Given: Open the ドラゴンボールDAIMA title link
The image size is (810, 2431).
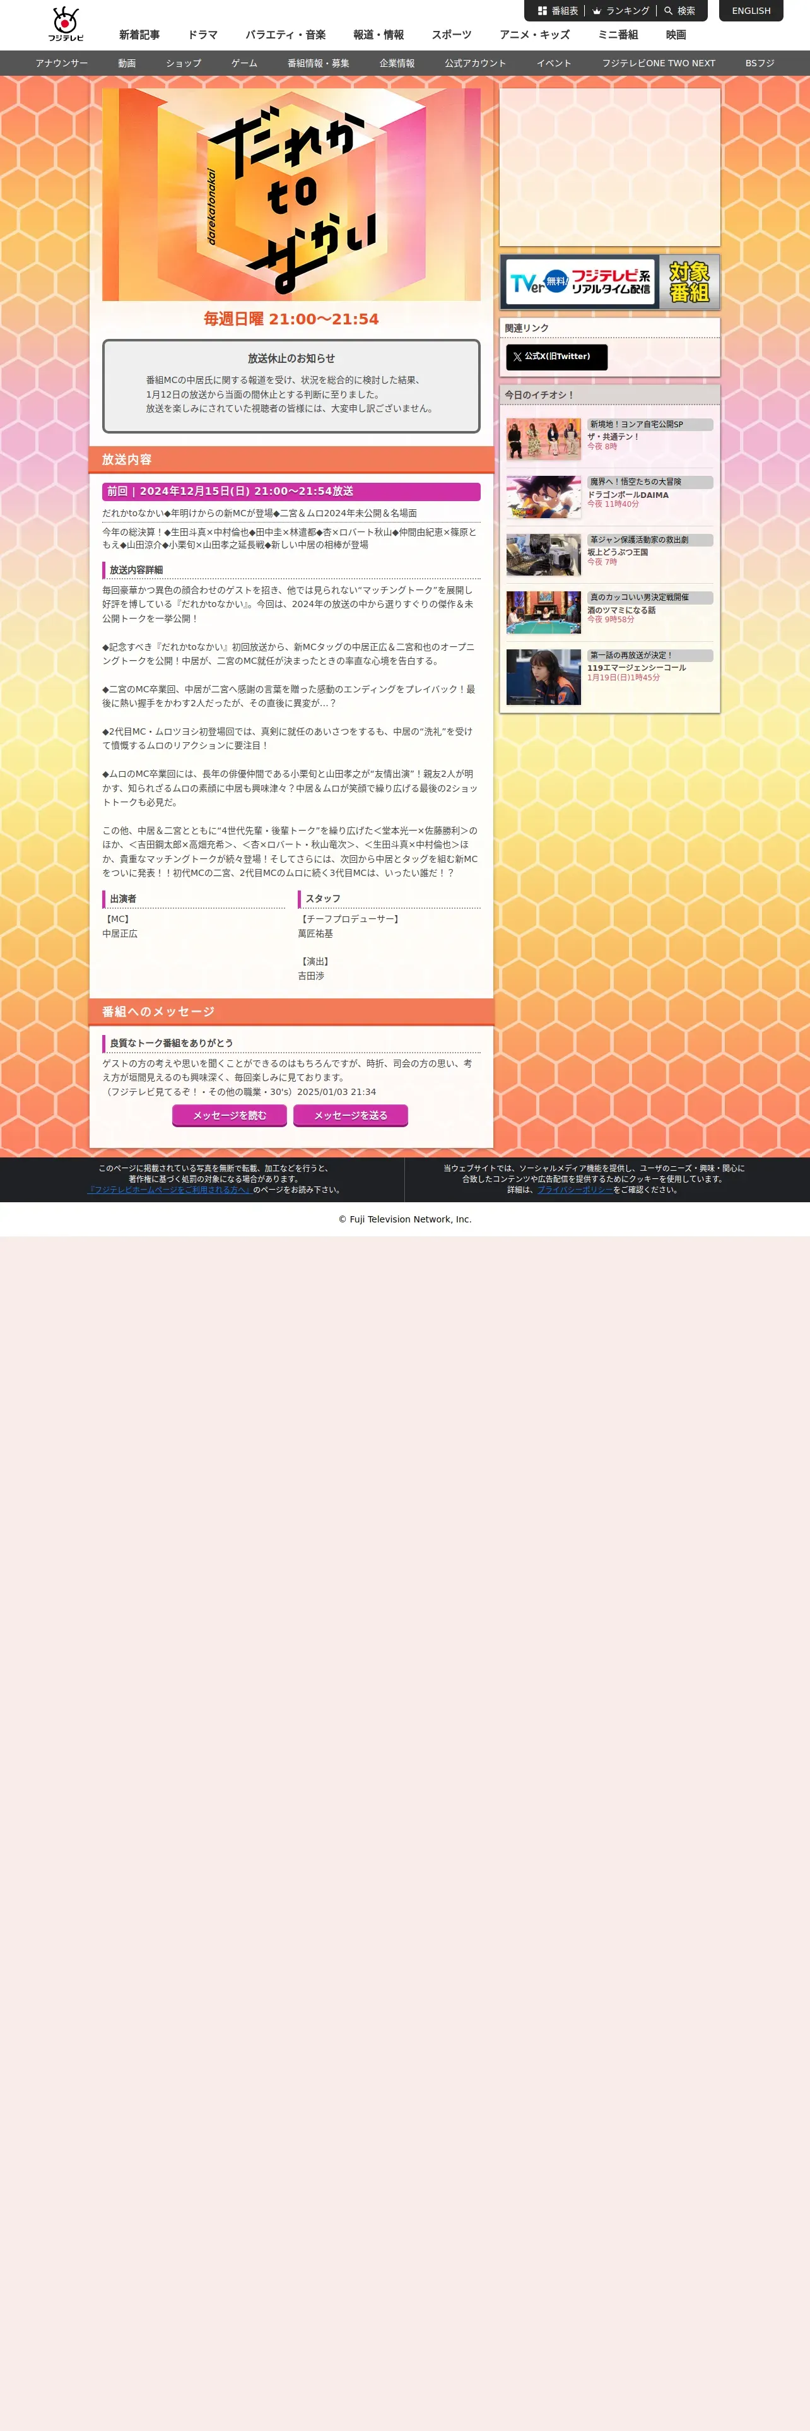Looking at the screenshot, I should pos(628,495).
